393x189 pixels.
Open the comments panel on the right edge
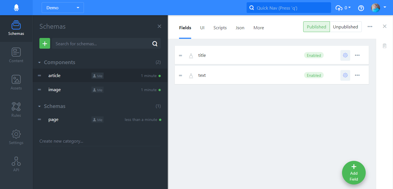pos(385,46)
